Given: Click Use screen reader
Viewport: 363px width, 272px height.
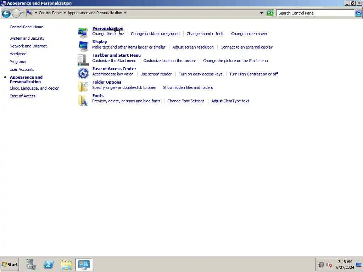Looking at the screenshot, I should (156, 74).
